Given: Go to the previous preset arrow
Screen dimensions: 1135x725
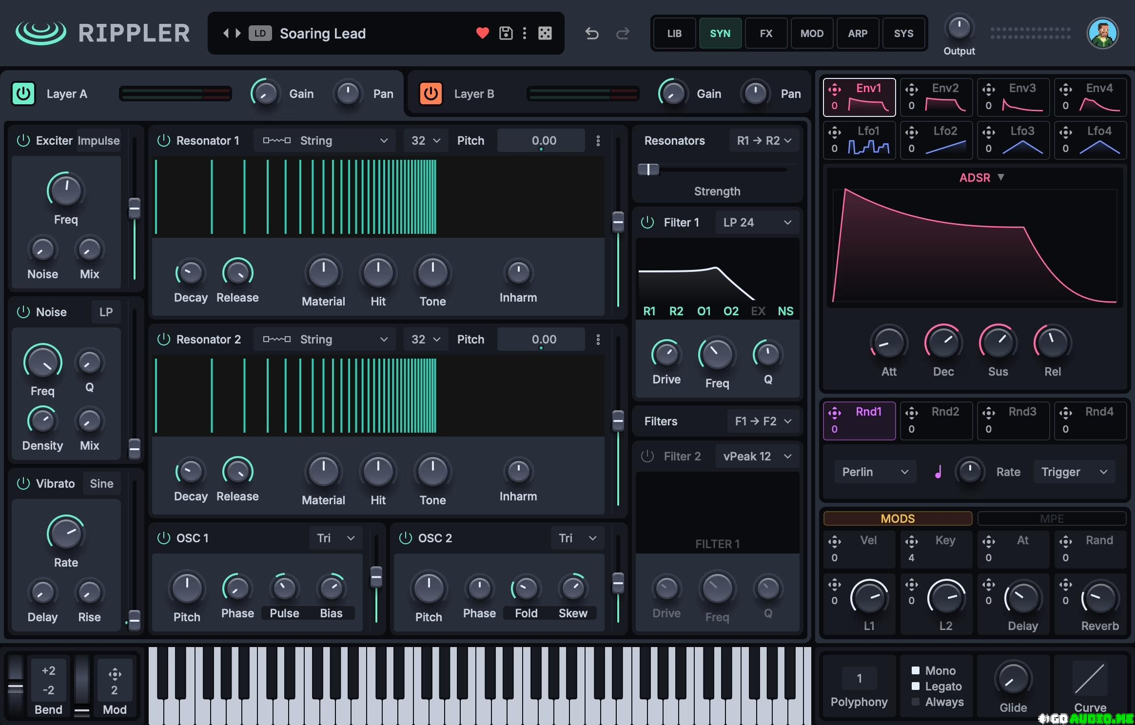Looking at the screenshot, I should coord(226,33).
